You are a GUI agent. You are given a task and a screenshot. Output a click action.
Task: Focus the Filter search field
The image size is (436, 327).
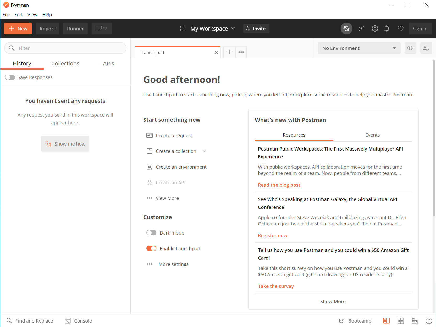point(65,48)
